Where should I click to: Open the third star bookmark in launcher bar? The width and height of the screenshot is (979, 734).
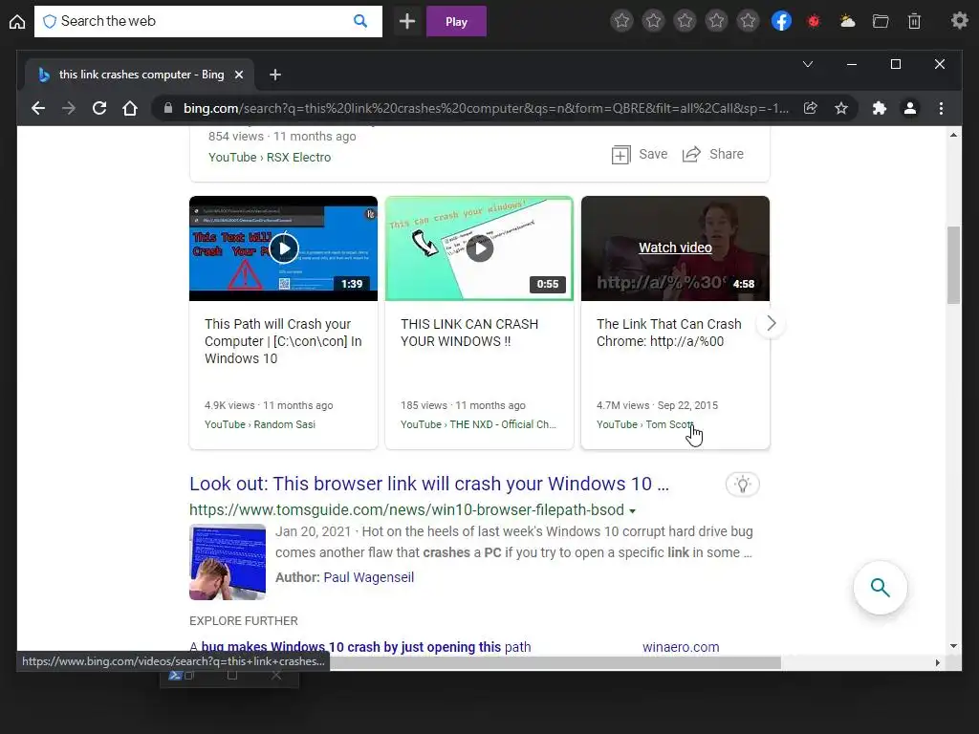tap(685, 21)
